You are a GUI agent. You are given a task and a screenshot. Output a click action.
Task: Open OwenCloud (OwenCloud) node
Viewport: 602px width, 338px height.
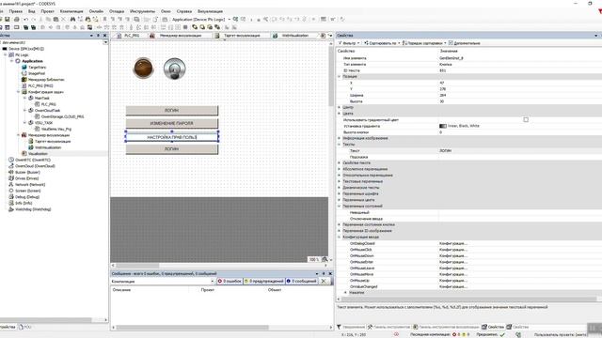[35, 166]
